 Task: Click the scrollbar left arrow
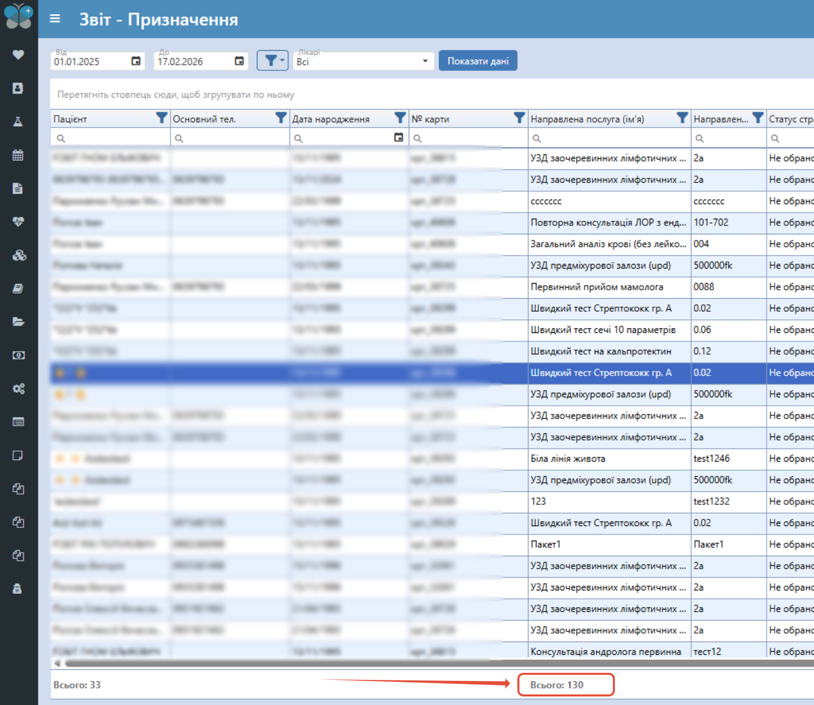click(x=57, y=663)
